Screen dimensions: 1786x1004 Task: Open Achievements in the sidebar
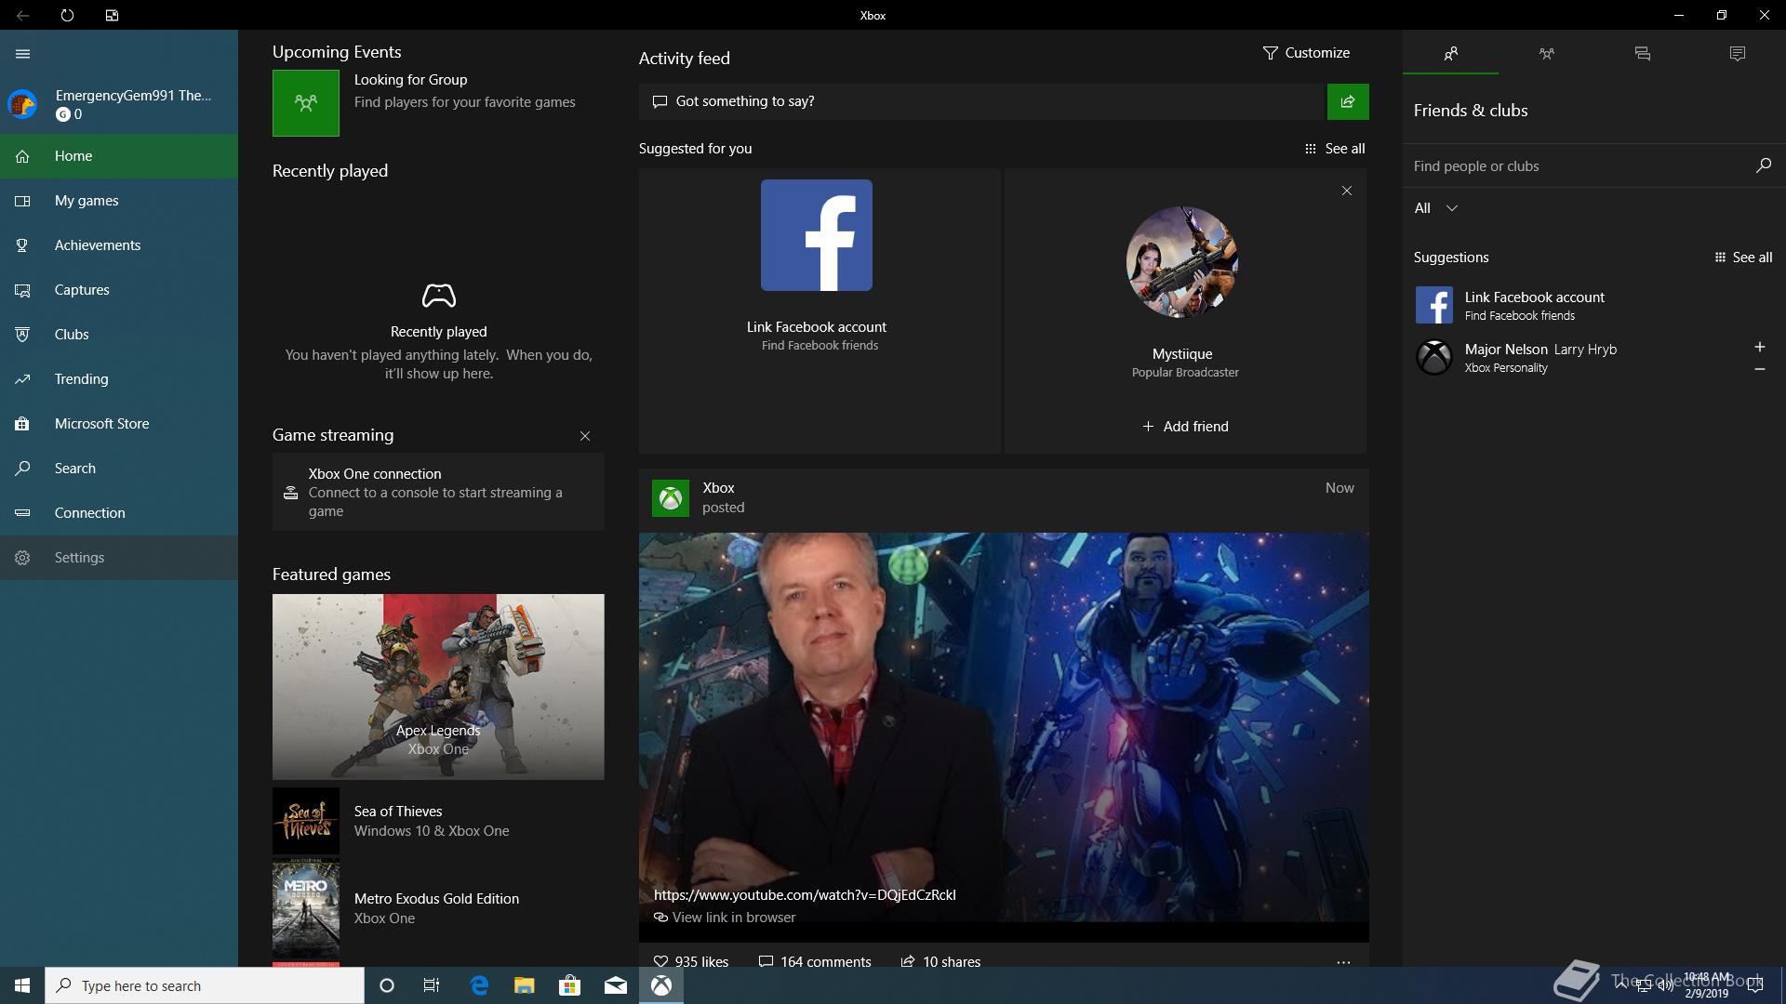(x=119, y=245)
